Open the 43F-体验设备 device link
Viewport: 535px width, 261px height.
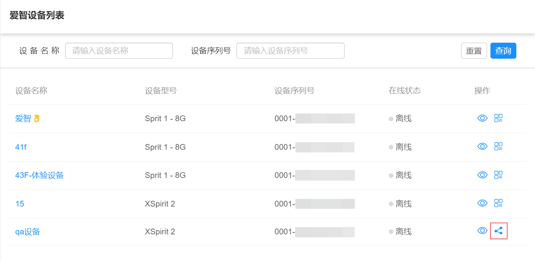click(39, 175)
